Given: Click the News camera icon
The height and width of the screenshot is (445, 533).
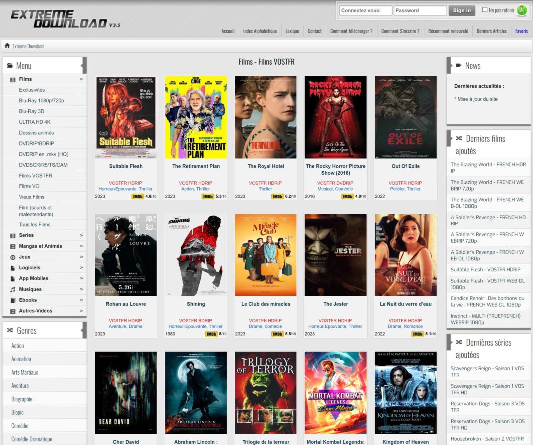Looking at the screenshot, I should click(x=459, y=65).
